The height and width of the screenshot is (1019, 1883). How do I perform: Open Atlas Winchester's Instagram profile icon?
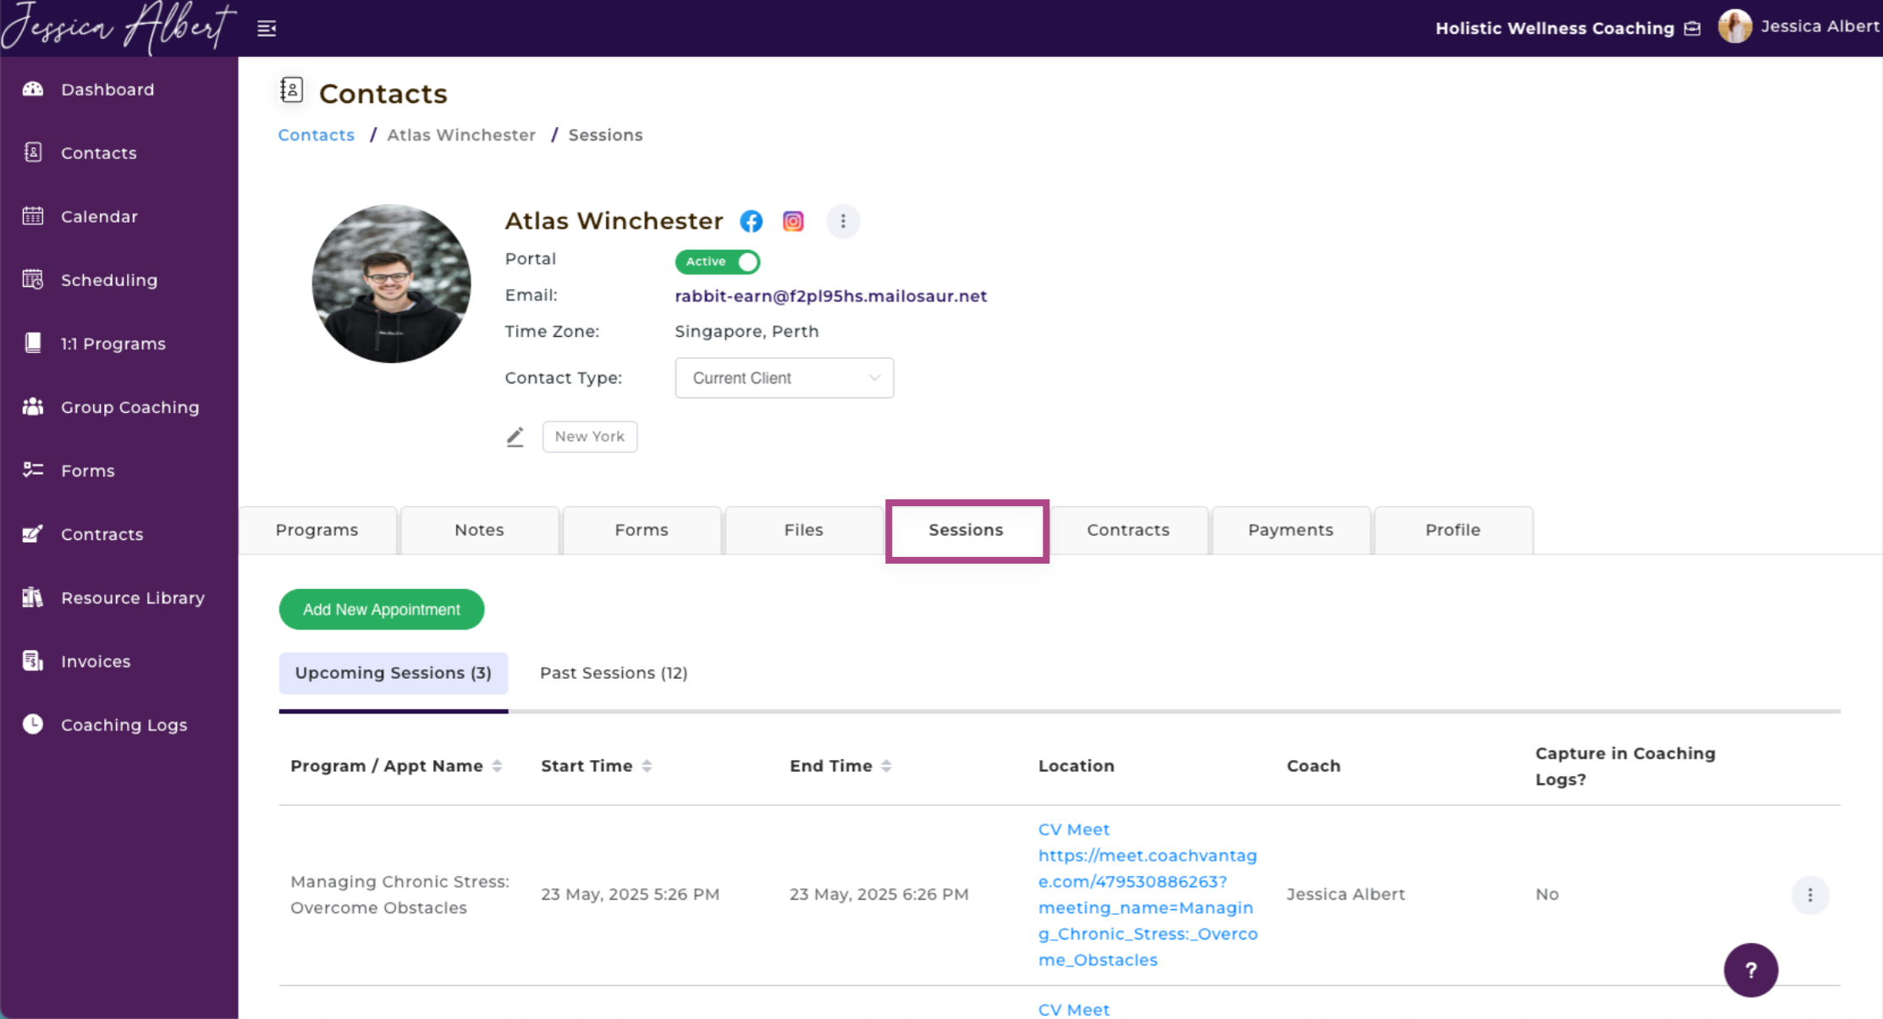pos(793,222)
